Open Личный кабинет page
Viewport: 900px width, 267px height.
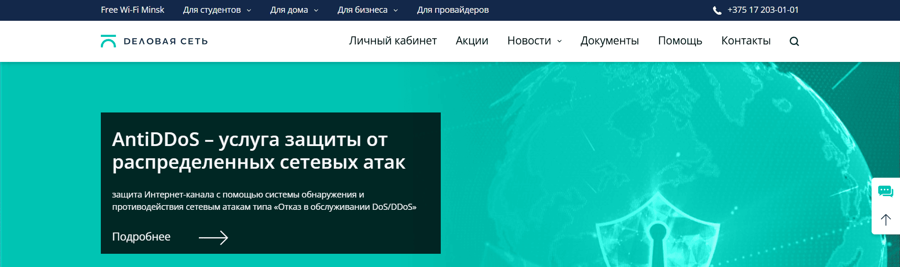pyautogui.click(x=393, y=41)
